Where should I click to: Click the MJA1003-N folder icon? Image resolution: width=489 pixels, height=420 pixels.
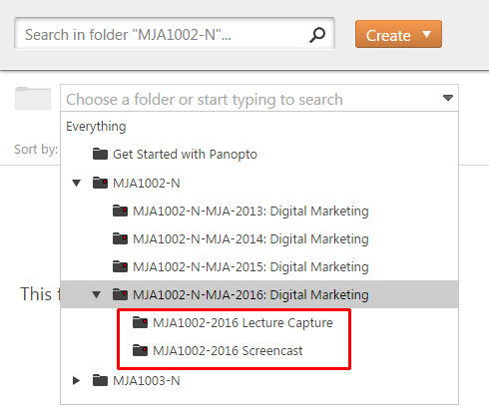[100, 380]
